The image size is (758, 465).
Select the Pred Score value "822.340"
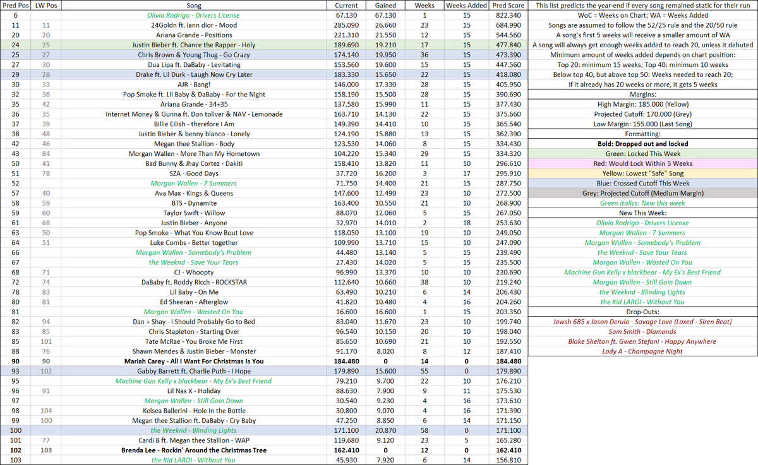click(509, 15)
